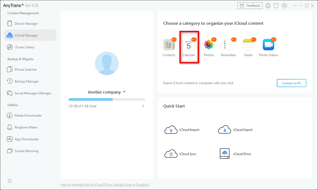Choose the Photos category icon
This screenshot has width=318, height=190.
point(209,45)
